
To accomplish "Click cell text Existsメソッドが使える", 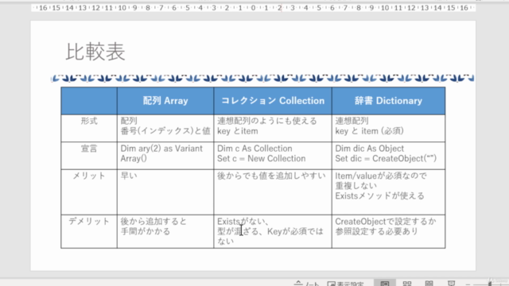I will pyautogui.click(x=379, y=196).
